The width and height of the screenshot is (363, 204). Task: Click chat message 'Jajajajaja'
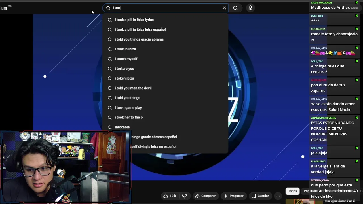point(319,153)
